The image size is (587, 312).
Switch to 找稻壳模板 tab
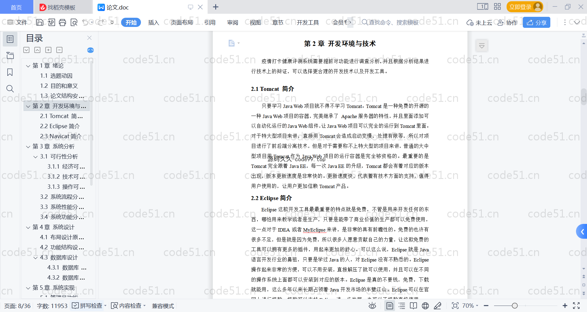coord(62,7)
